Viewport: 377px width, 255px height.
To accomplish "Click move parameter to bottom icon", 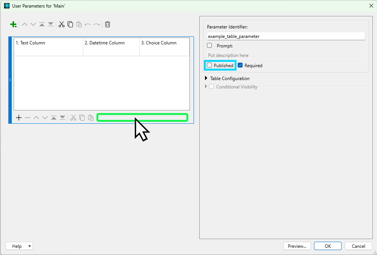I will 50,25.
